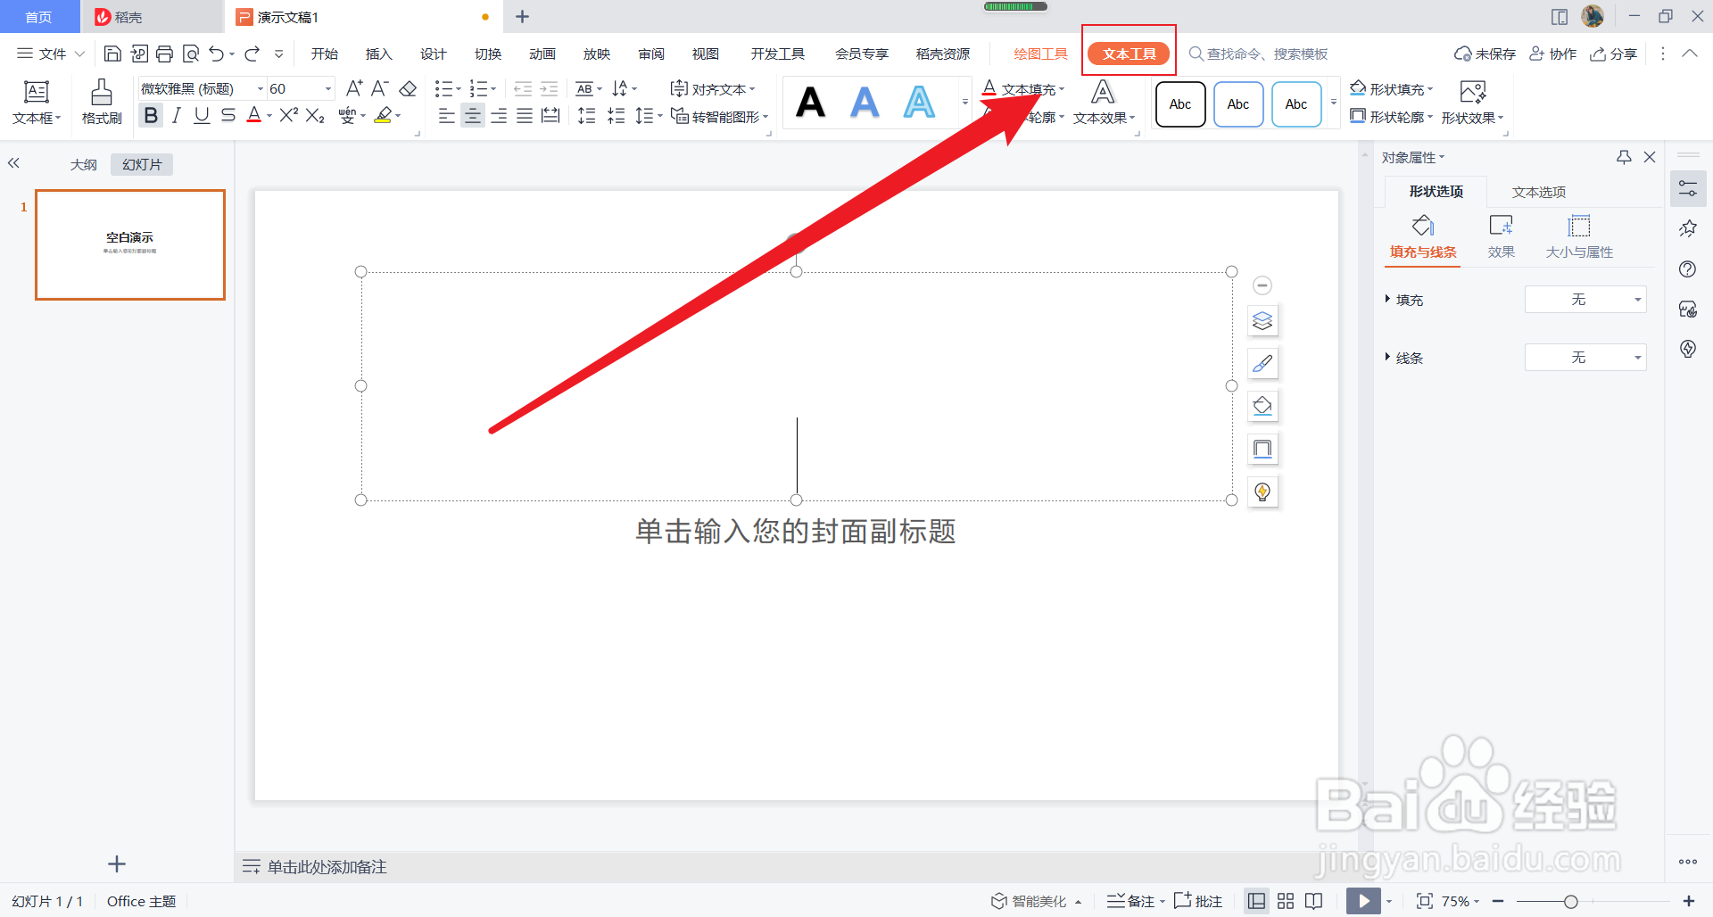Adjust the zoom slider handle
This screenshot has height=917, width=1713.
coord(1571,902)
